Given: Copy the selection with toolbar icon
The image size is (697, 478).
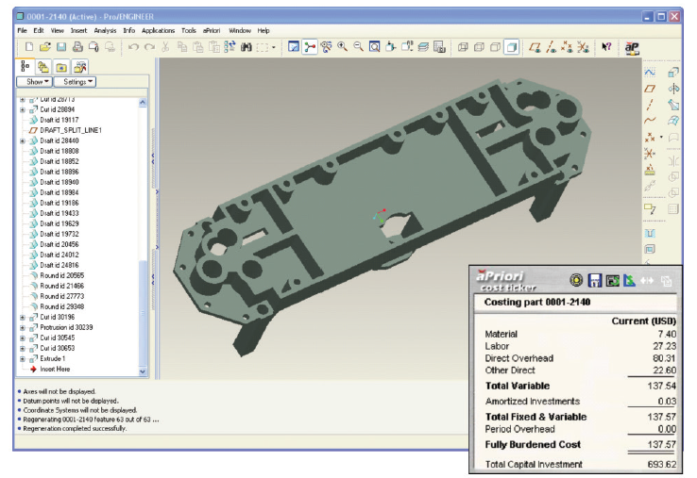Looking at the screenshot, I should (x=182, y=46).
